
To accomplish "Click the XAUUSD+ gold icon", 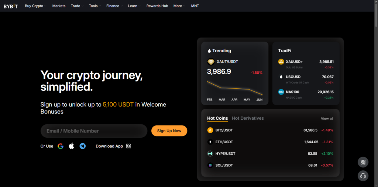I will coord(281,62).
